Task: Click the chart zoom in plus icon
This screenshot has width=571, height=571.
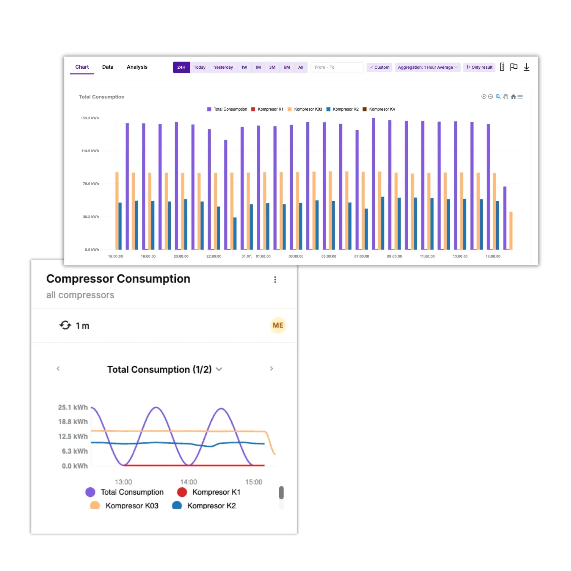Action: click(484, 97)
